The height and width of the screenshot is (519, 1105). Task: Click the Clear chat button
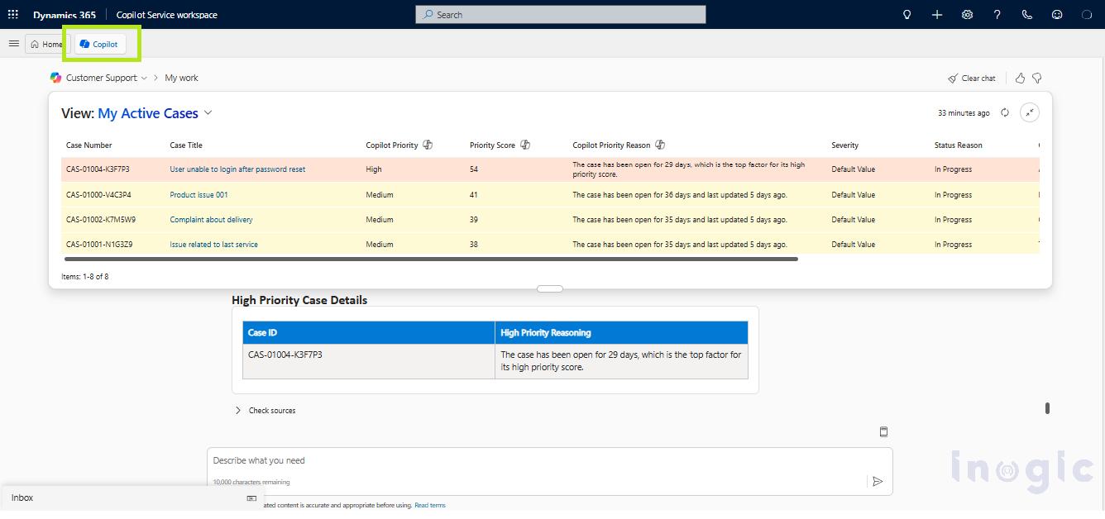972,78
